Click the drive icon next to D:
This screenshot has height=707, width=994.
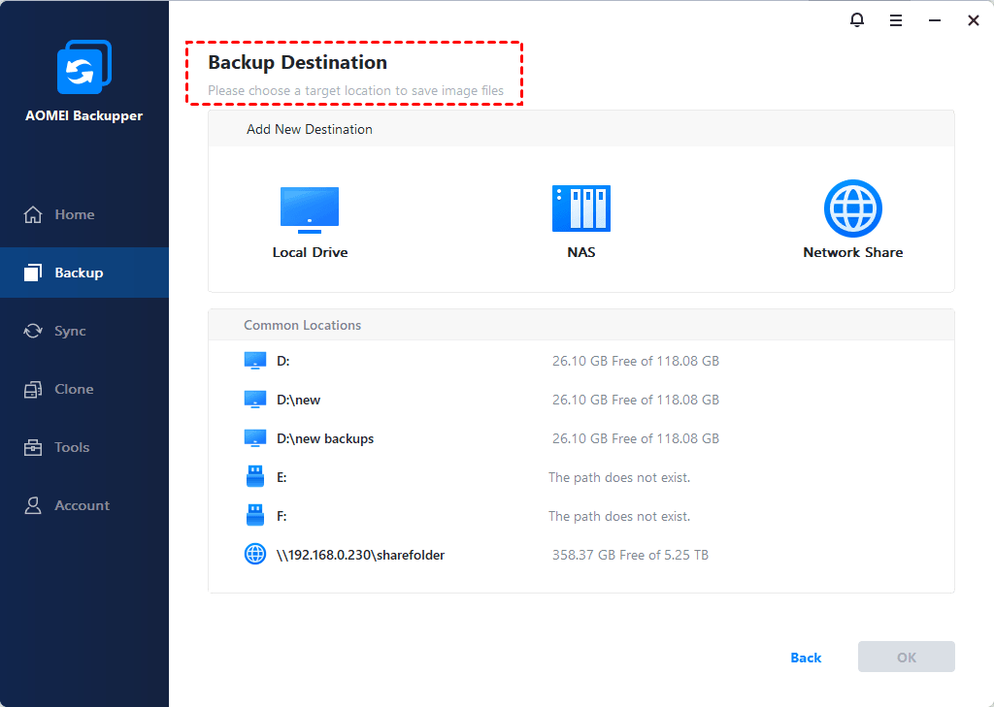pos(255,360)
